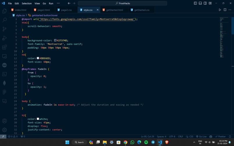Image resolution: width=234 pixels, height=146 pixels.
Task: Open the #27374D color swatch
Action: 55,40
